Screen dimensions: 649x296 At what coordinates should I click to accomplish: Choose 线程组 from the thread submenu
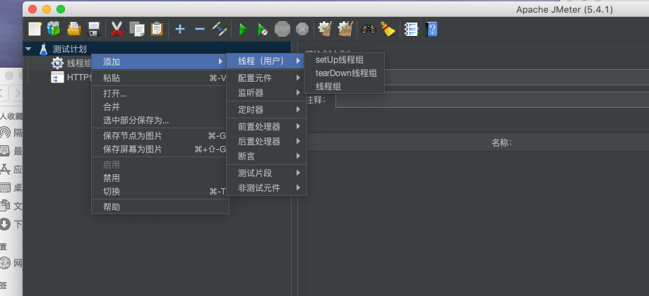pyautogui.click(x=344, y=86)
